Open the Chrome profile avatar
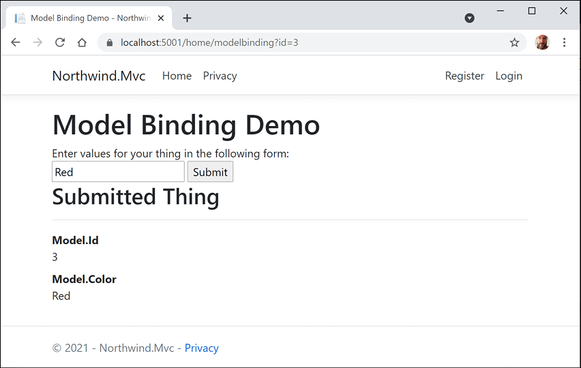Image resolution: width=581 pixels, height=368 pixels. tap(542, 42)
